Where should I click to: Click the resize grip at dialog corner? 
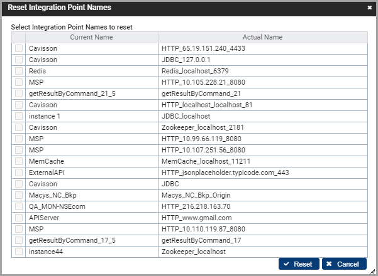coord(373,271)
